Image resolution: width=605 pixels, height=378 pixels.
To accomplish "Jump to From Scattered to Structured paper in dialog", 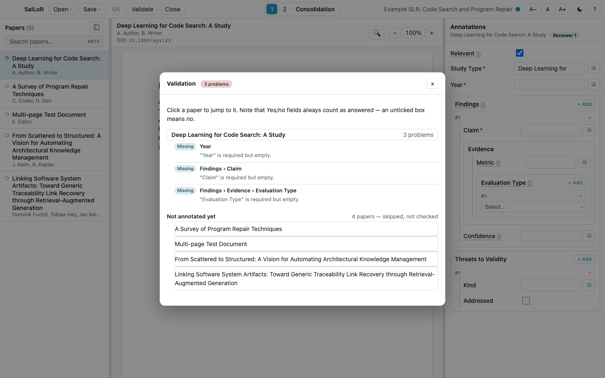I will pyautogui.click(x=306, y=259).
